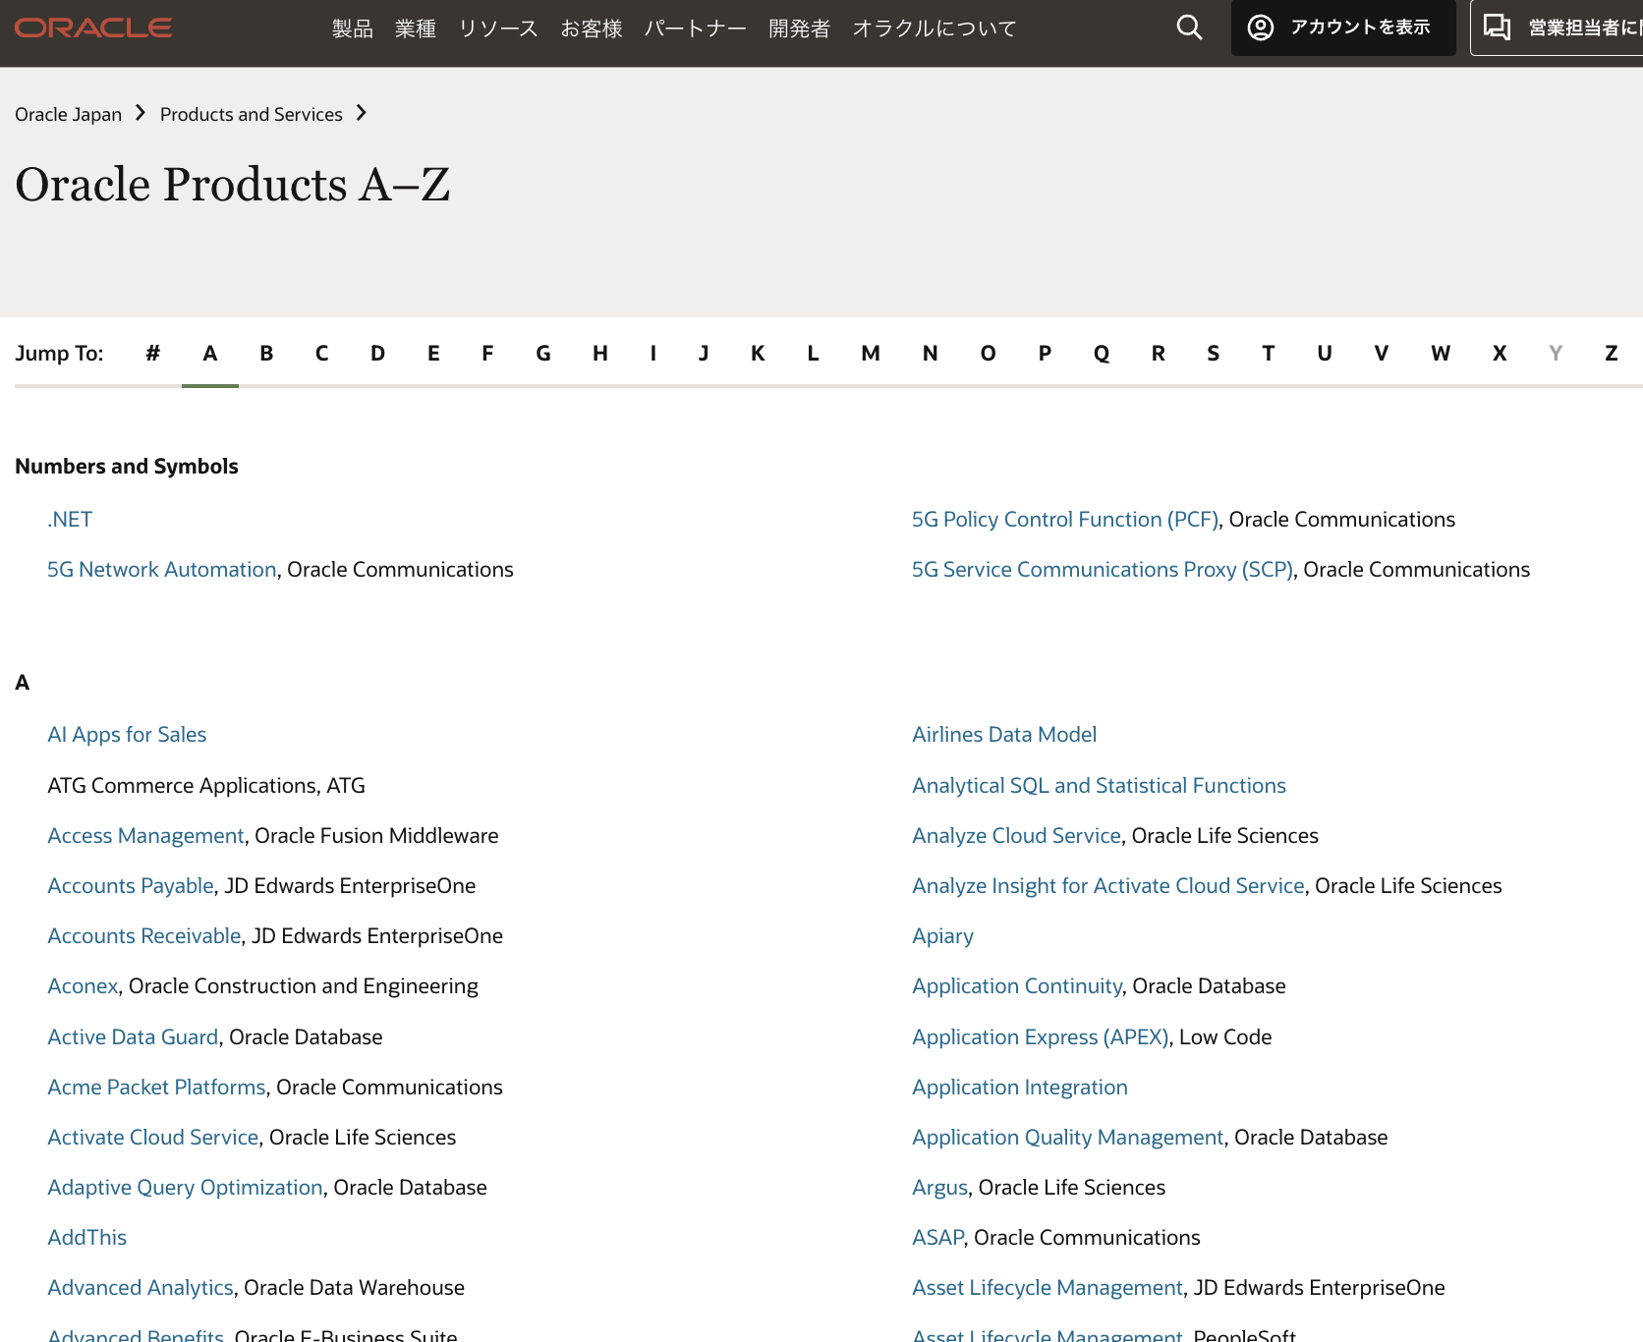Click the account profile icon
The height and width of the screenshot is (1342, 1643).
[x=1260, y=27]
